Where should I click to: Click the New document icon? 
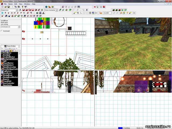tap(2, 7)
